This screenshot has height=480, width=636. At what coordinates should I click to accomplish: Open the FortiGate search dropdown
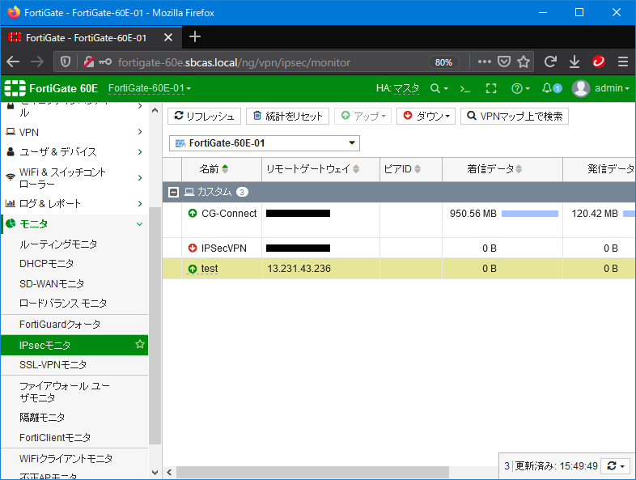(439, 88)
